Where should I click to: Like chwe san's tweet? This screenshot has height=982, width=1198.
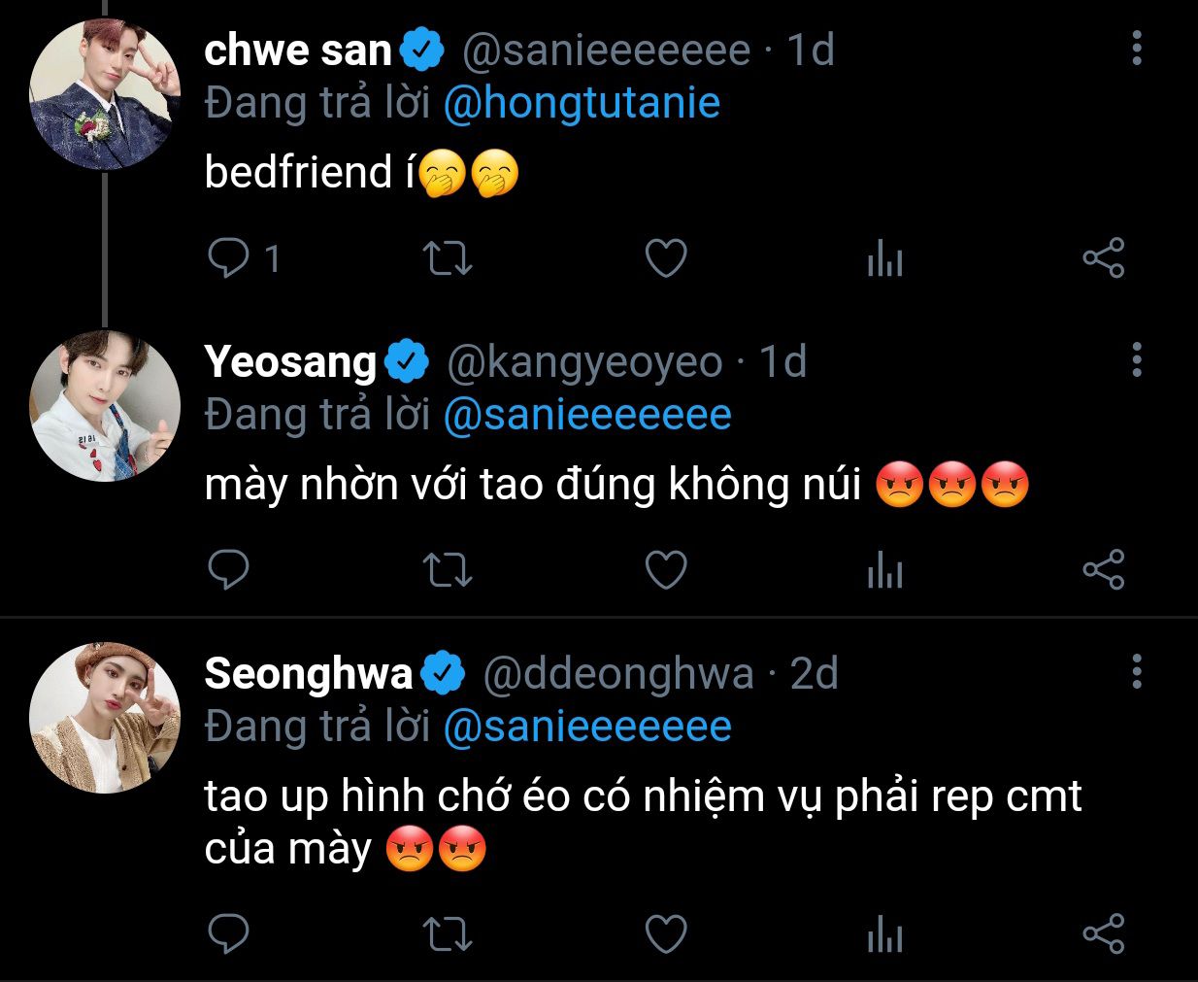(666, 258)
